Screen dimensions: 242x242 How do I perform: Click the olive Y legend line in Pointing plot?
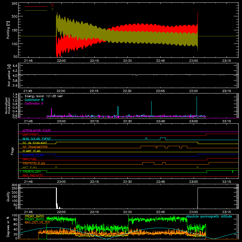(36, 10)
